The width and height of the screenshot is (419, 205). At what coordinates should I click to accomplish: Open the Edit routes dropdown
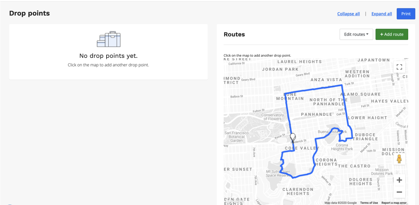click(356, 34)
